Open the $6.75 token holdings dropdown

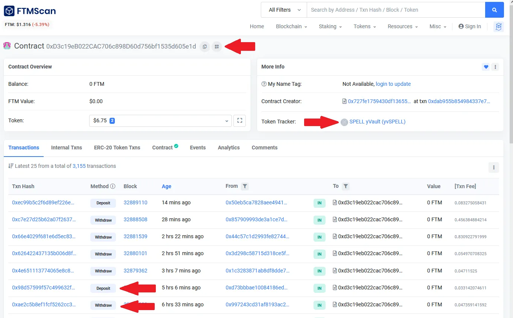[x=161, y=121]
